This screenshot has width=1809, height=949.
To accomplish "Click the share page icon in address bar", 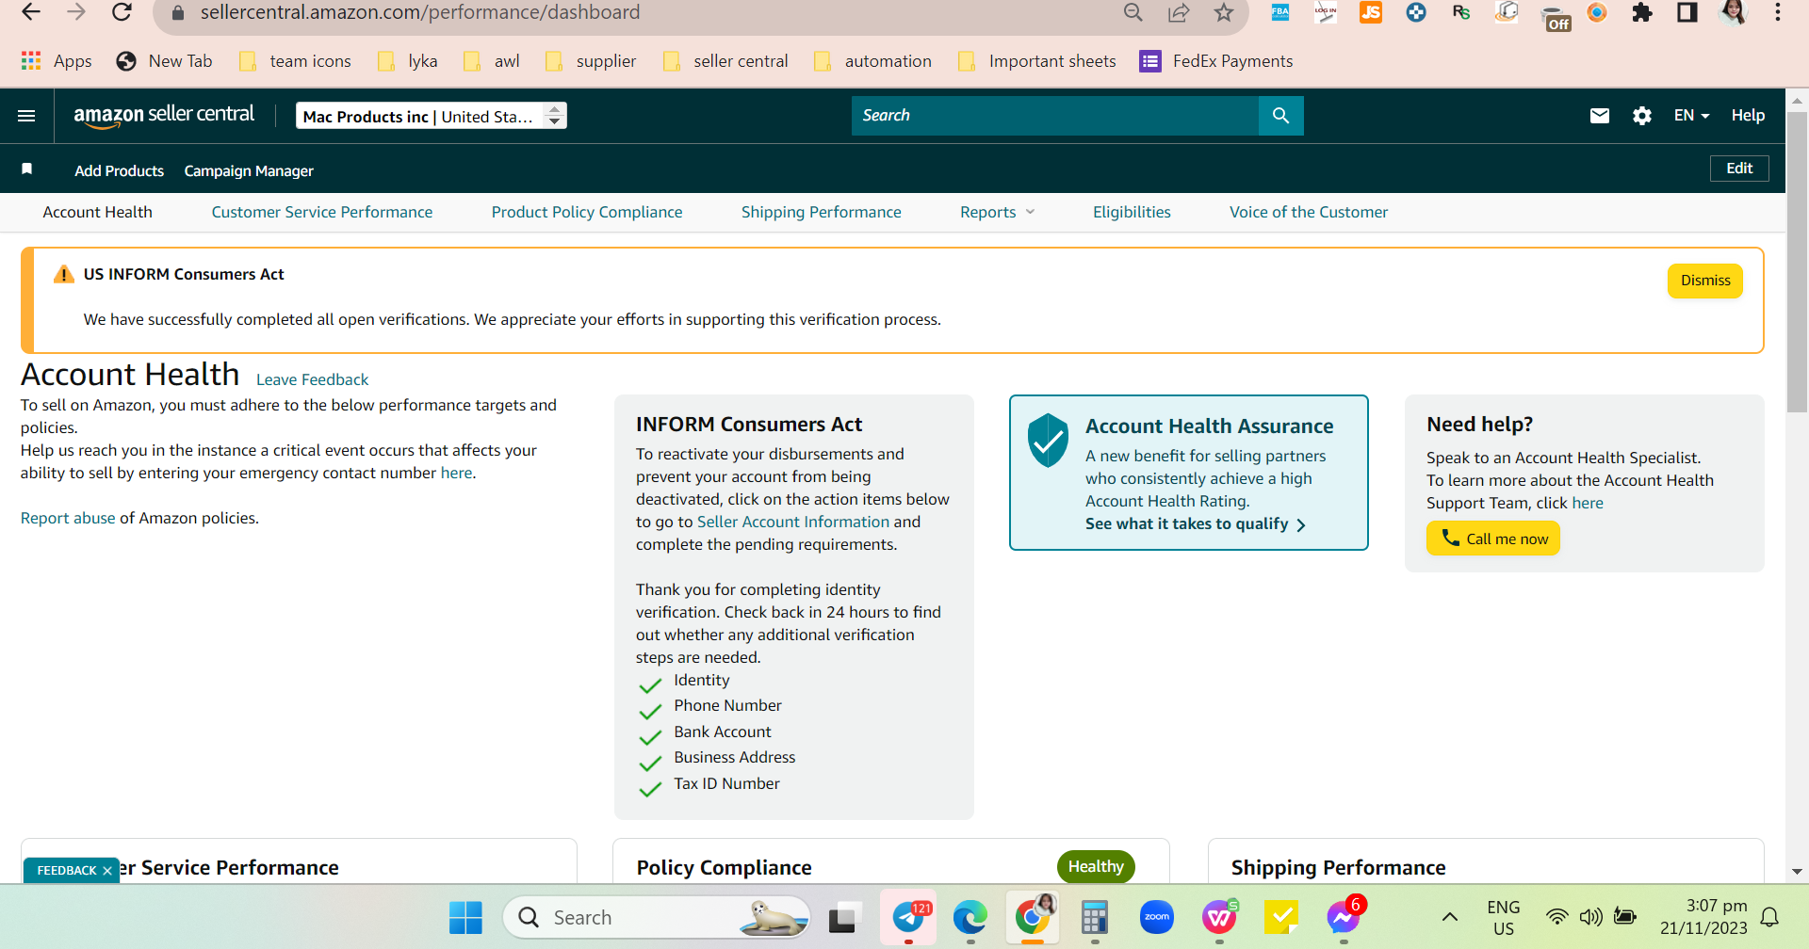I will [1179, 12].
